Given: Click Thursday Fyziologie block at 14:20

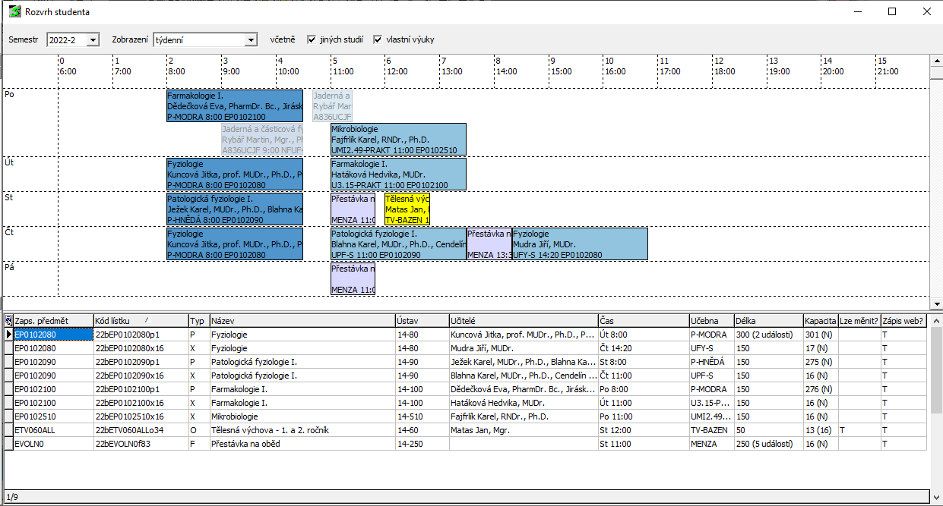Looking at the screenshot, I should [x=579, y=244].
